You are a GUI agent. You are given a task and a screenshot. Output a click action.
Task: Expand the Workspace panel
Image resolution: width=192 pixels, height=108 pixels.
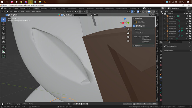tap(134, 46)
